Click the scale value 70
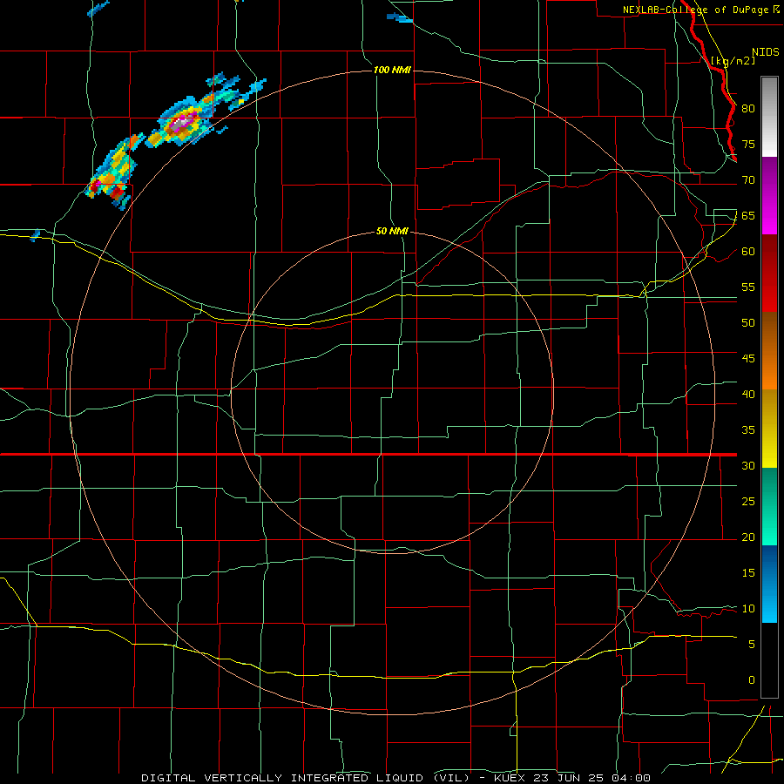Viewport: 784px width, 784px height. coord(748,180)
